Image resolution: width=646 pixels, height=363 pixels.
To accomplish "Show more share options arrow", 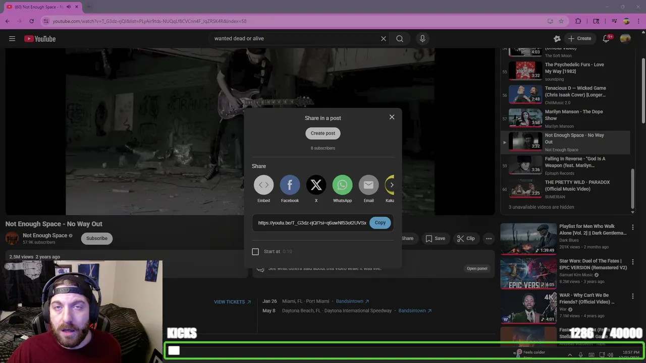I will (x=392, y=185).
